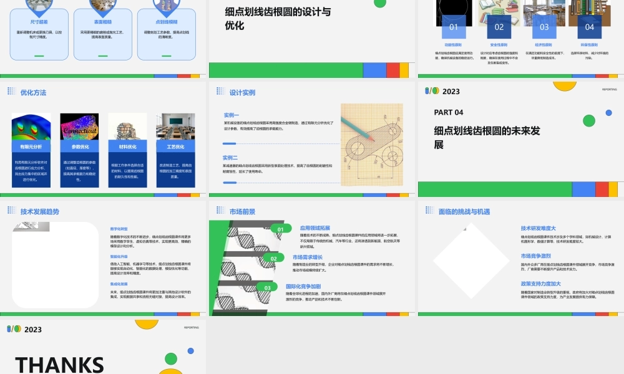Click the logo icon beside 2023 on THANKS slide
This screenshot has width=624, height=374.
click(x=14, y=329)
